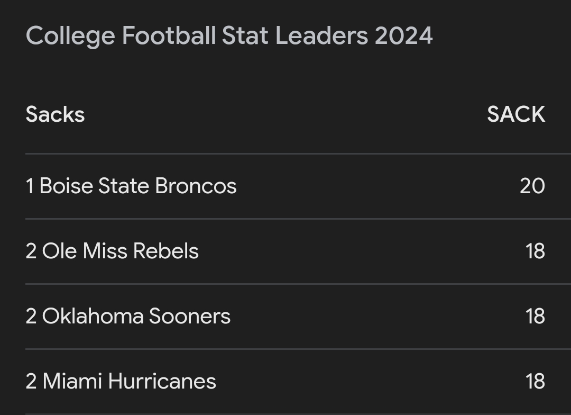Click the year 2024 in the title
Screen dimensions: 571x415
click(403, 36)
